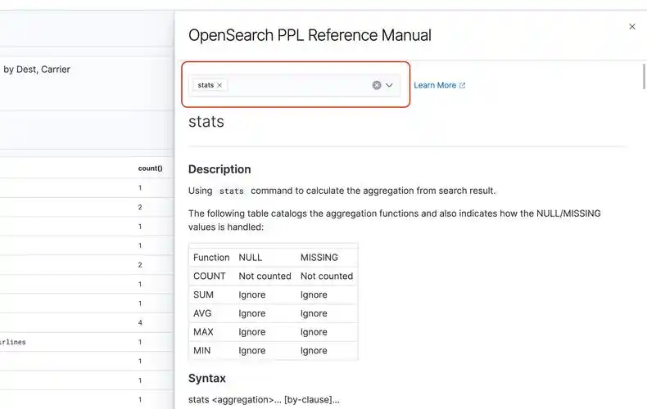Remove the stats tag from combo box

point(219,85)
